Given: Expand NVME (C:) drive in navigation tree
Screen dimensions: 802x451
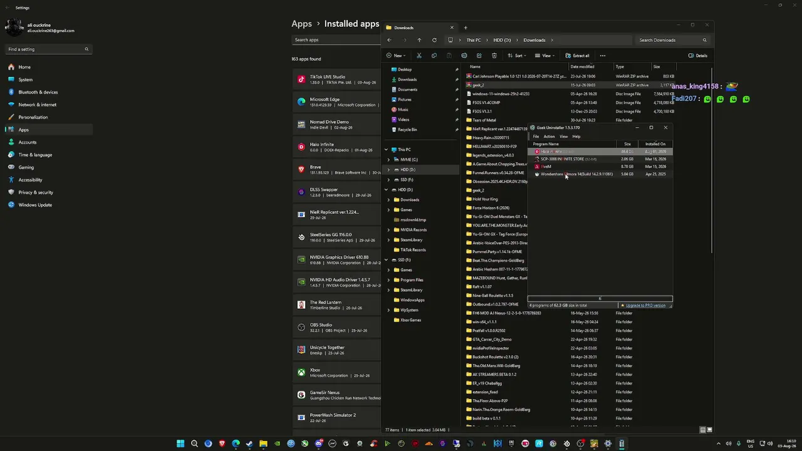Looking at the screenshot, I should coord(388,160).
